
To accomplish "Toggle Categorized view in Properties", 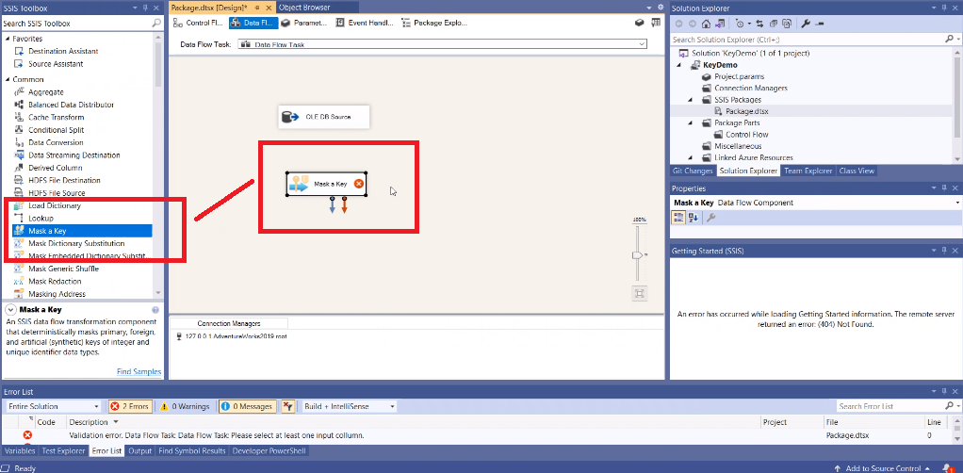I will pos(678,218).
